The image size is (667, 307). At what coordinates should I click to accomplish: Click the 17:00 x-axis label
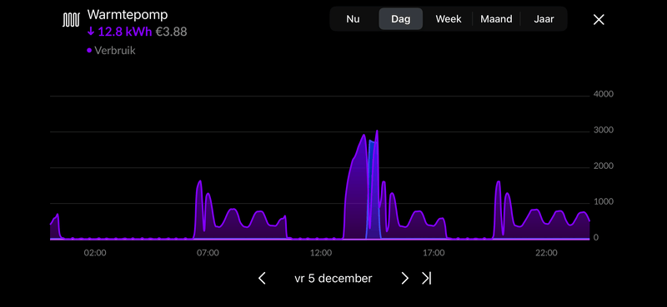434,253
